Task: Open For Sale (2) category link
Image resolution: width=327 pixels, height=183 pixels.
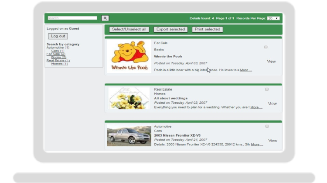Action: coord(56,54)
